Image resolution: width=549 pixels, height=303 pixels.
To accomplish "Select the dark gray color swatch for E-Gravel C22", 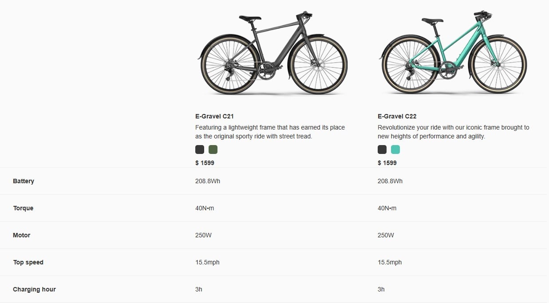I will 382,150.
